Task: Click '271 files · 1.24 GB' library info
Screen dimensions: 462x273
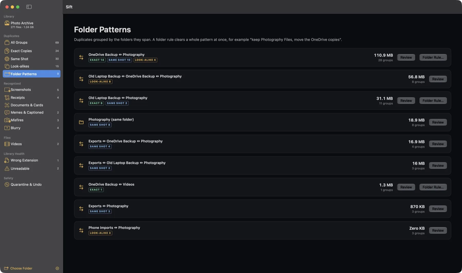Action: click(x=22, y=27)
